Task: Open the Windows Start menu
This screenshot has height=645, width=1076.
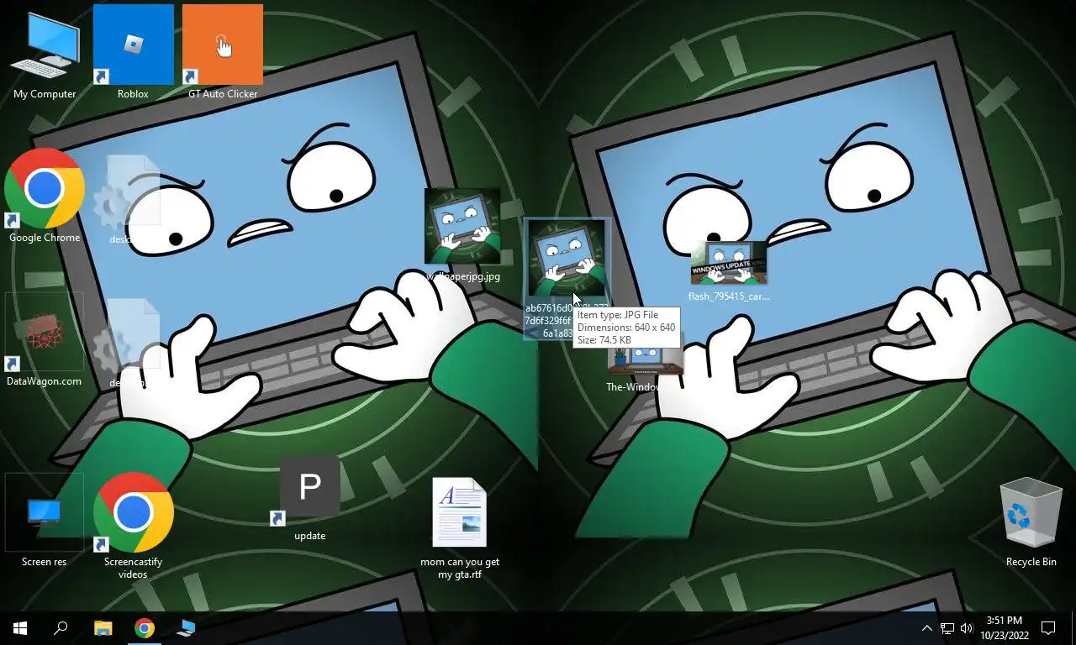Action: coord(20,628)
